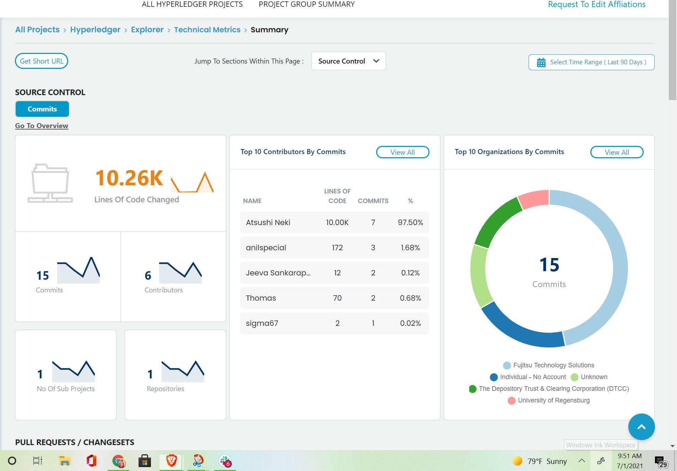677x471 pixels.
Task: Click the NAME column header
Action: pyautogui.click(x=252, y=201)
